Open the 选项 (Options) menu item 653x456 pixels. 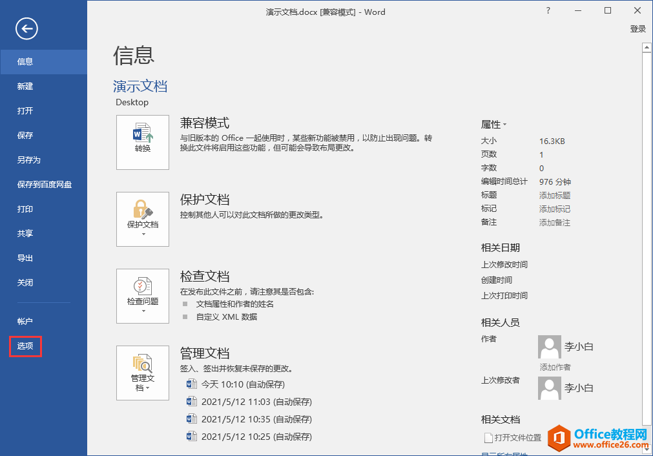pos(26,346)
